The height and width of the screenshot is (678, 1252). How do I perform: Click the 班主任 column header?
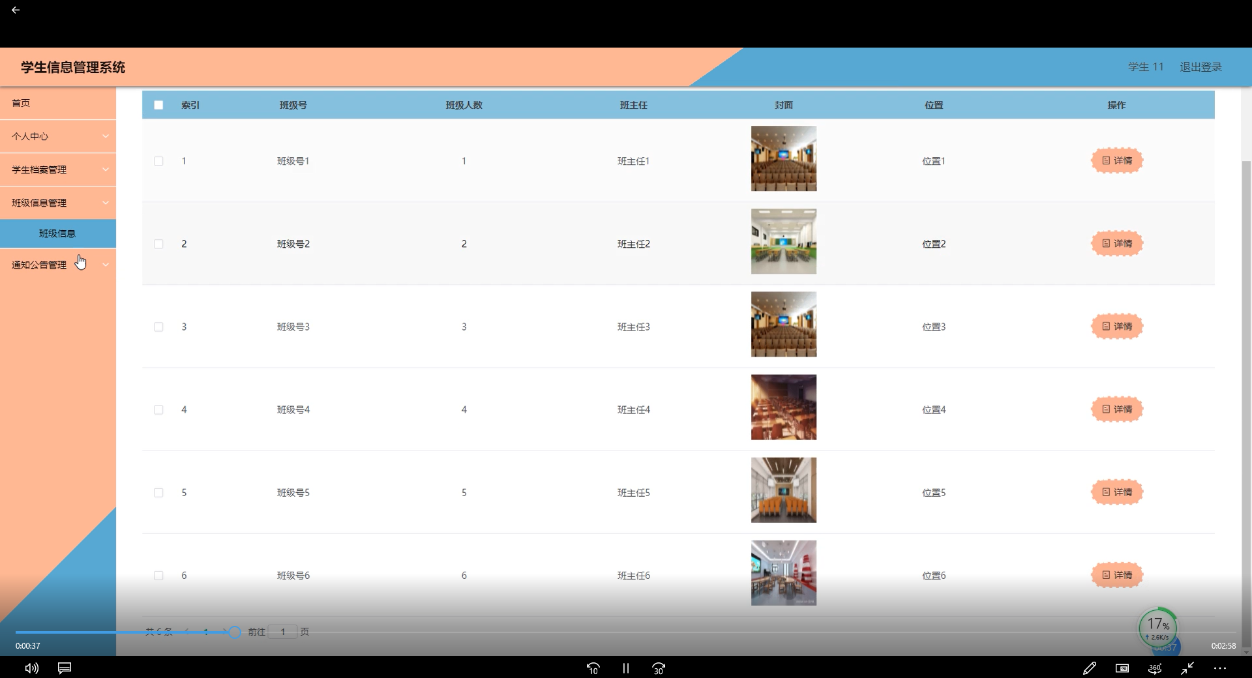click(633, 105)
